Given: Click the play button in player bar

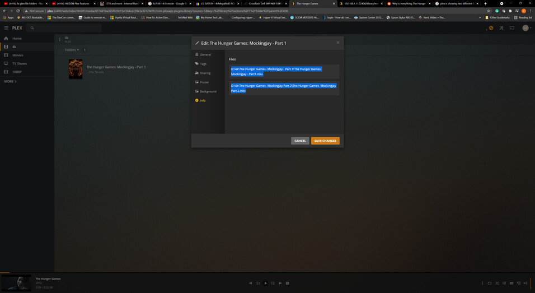Looking at the screenshot, I should (265, 283).
